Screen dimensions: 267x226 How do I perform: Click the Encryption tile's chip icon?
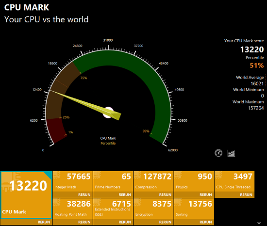(138, 203)
